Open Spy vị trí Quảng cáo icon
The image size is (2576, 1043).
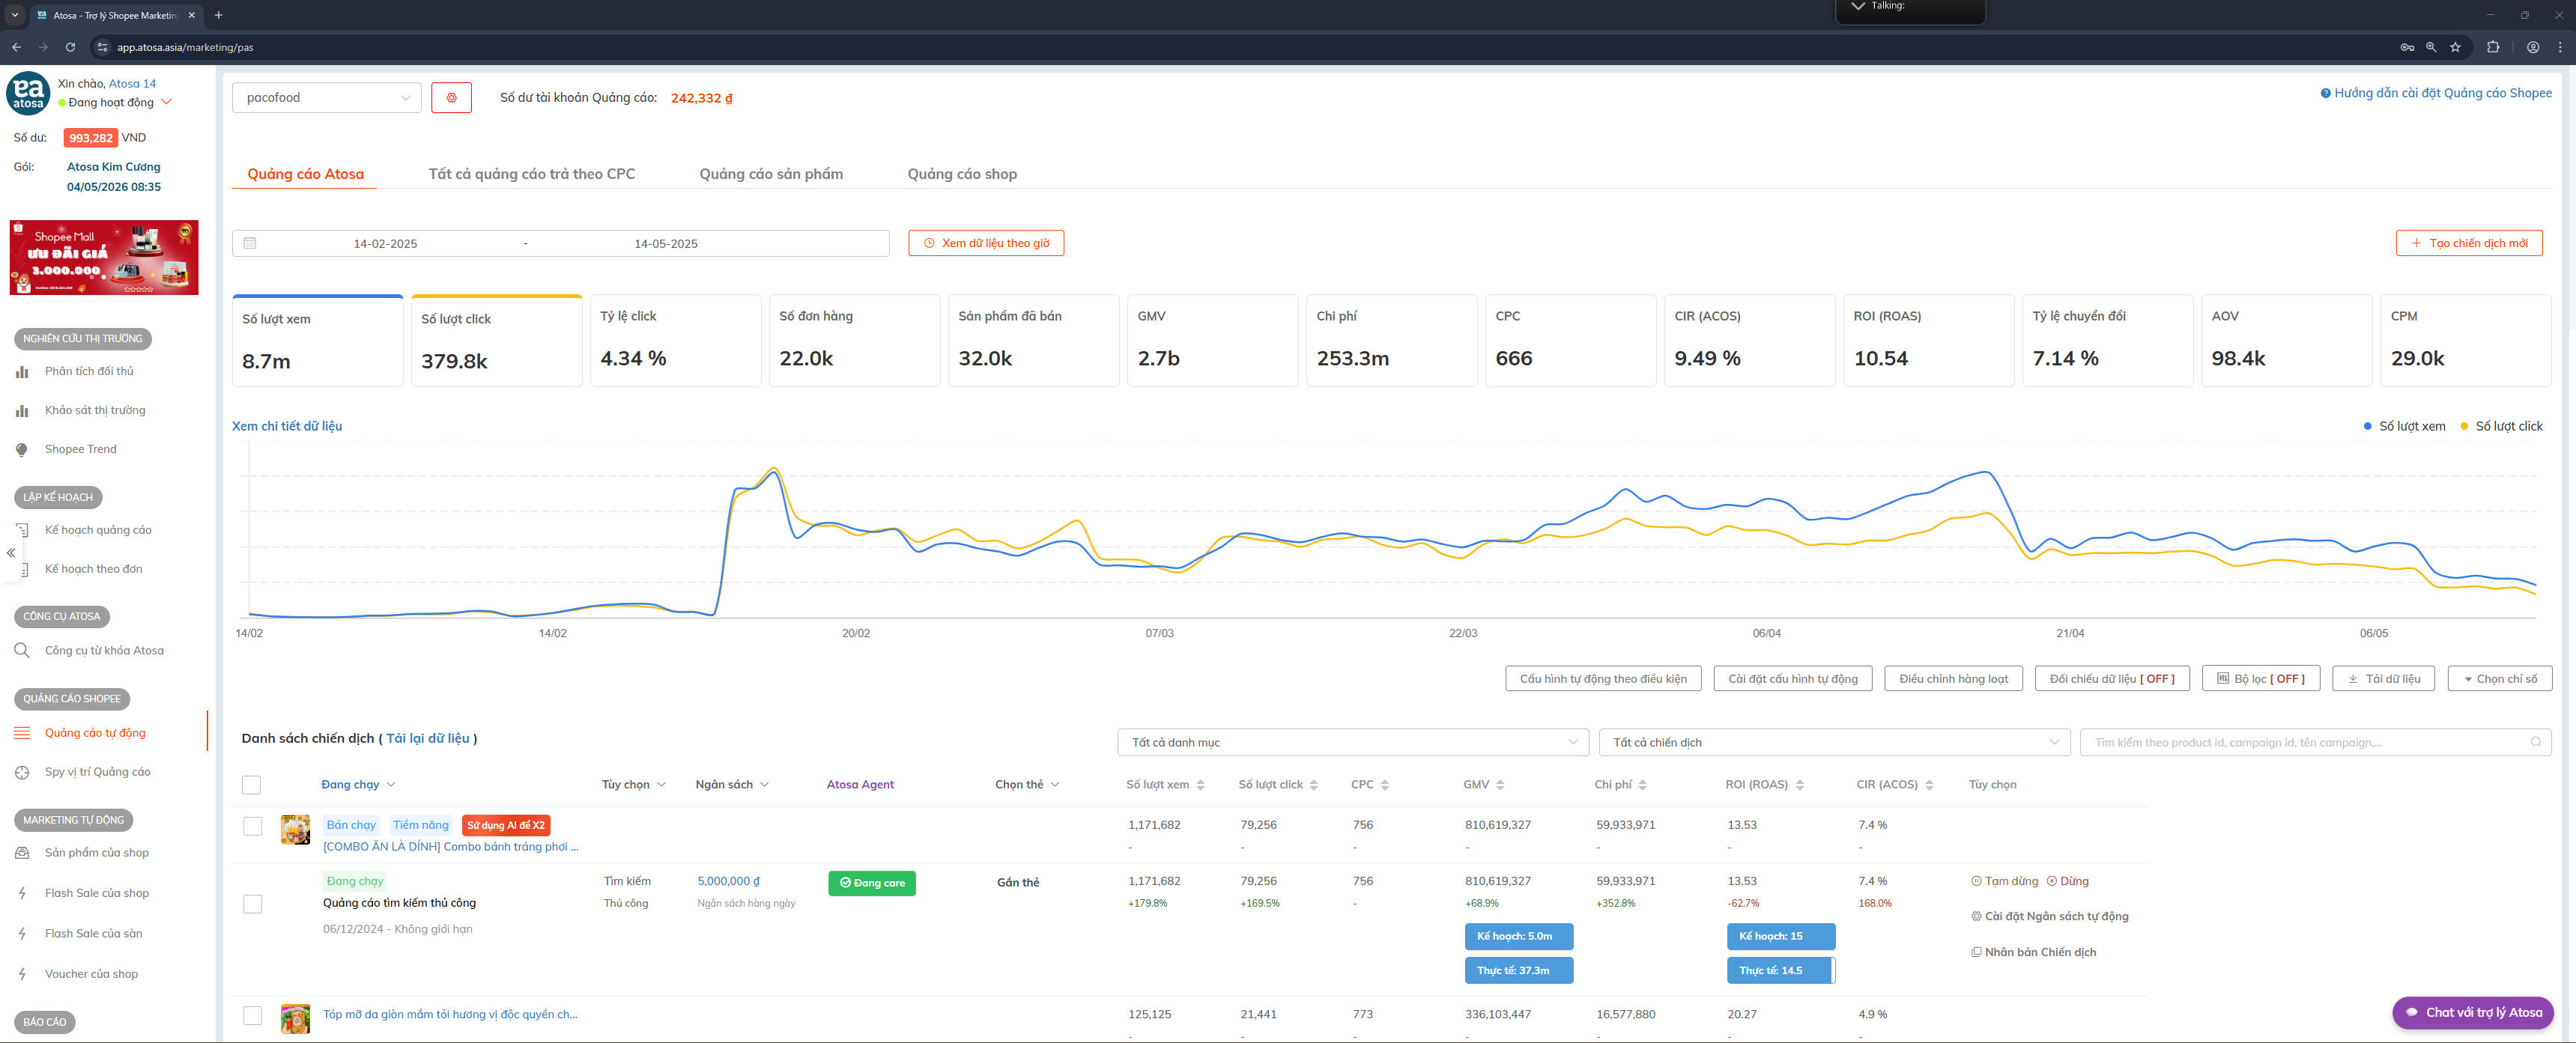coord(22,772)
